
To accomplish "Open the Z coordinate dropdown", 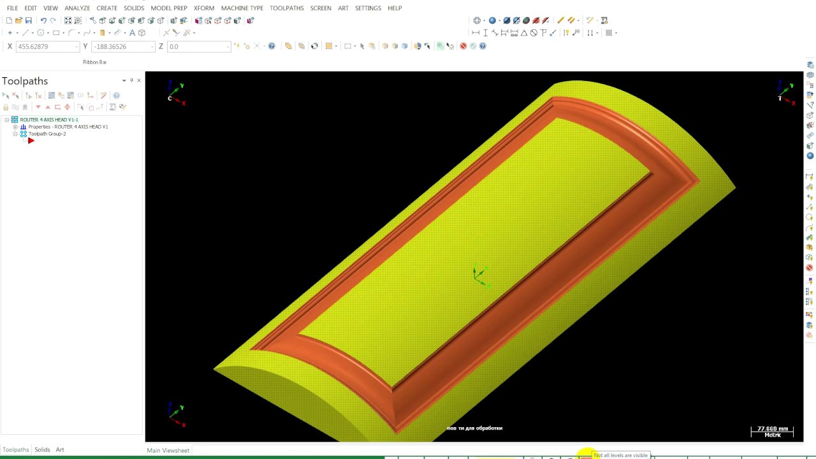I will [228, 47].
